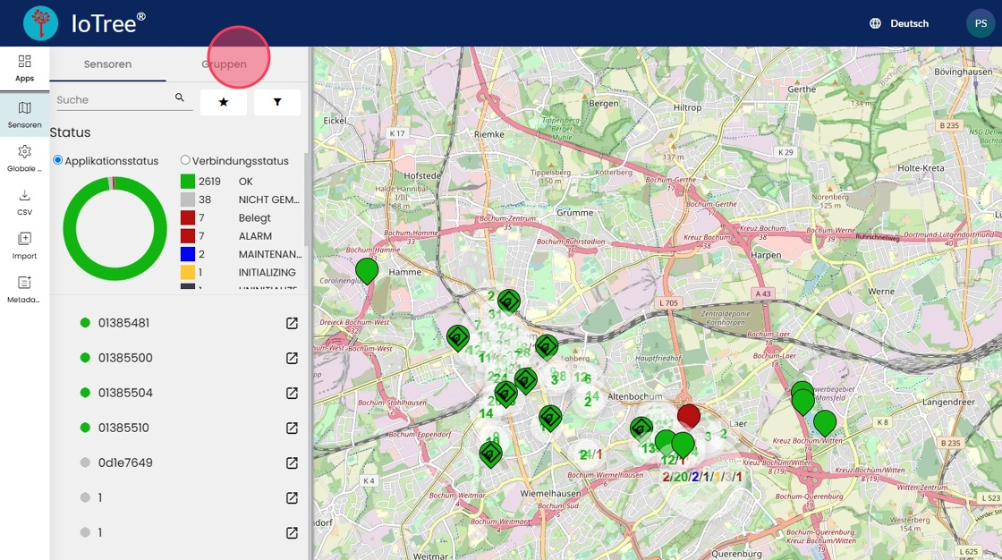Select the Applikationsstatus radio button
Viewport: 1002px width, 560px height.
tap(58, 160)
